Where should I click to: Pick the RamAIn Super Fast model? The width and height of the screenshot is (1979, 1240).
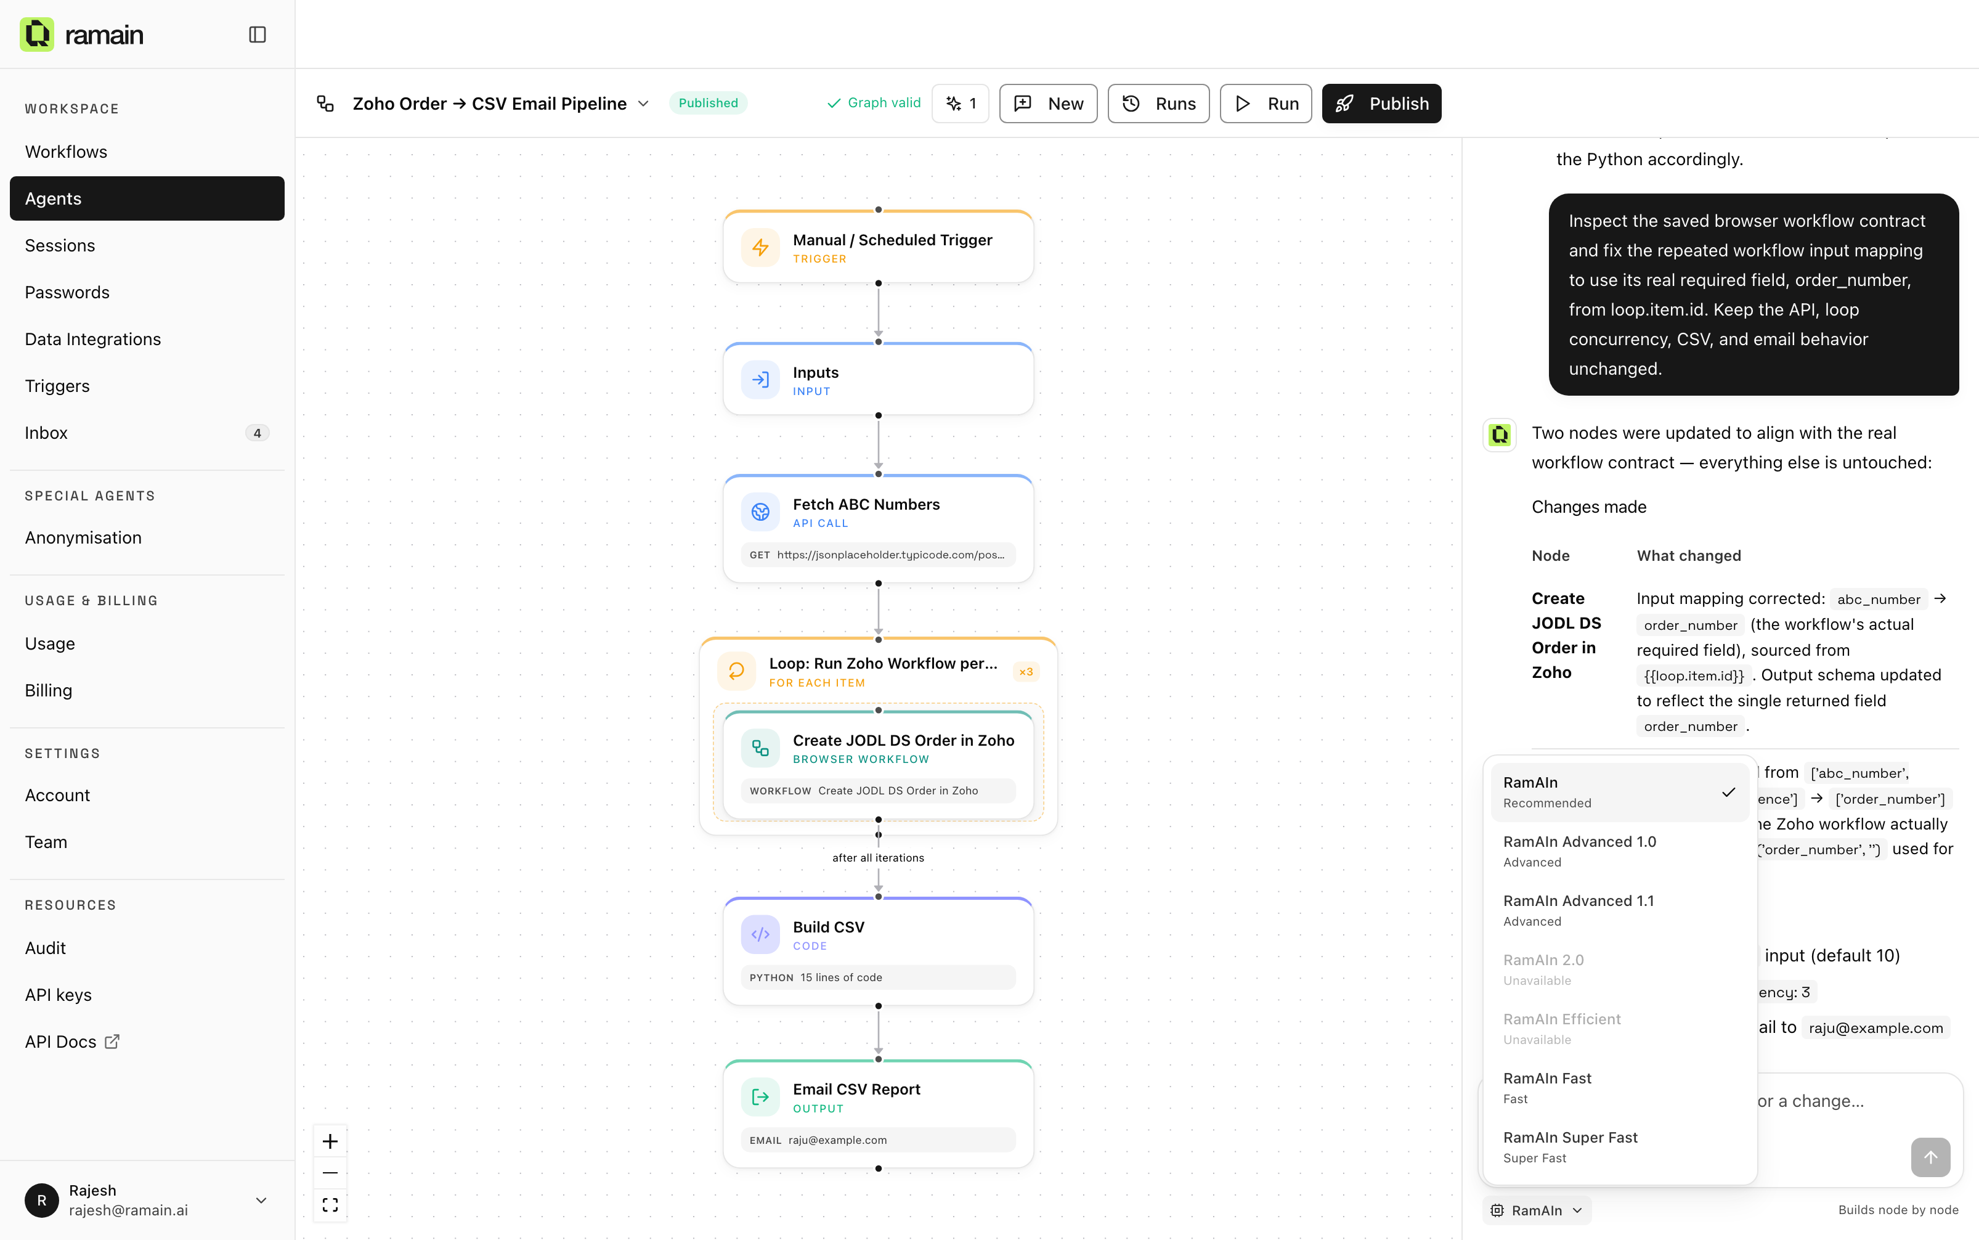[1619, 1146]
